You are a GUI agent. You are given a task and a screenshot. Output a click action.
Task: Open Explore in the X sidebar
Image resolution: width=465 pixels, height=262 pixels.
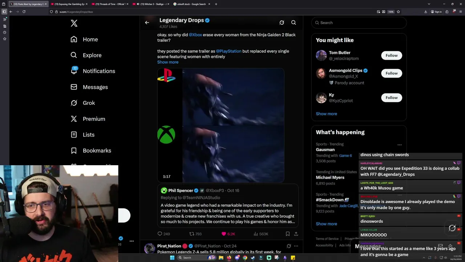pos(86,55)
